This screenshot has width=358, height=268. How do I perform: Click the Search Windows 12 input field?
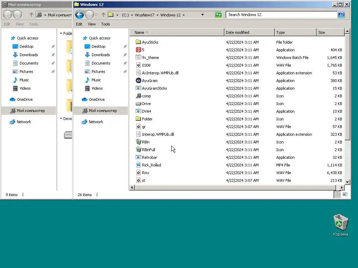coord(281,15)
